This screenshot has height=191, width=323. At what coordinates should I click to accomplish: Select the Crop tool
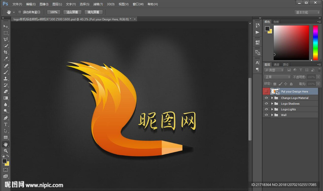(x=6, y=52)
